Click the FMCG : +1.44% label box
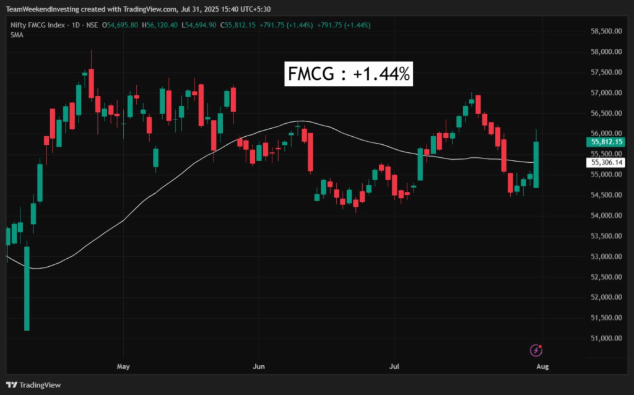This screenshot has width=634, height=395. tap(349, 74)
